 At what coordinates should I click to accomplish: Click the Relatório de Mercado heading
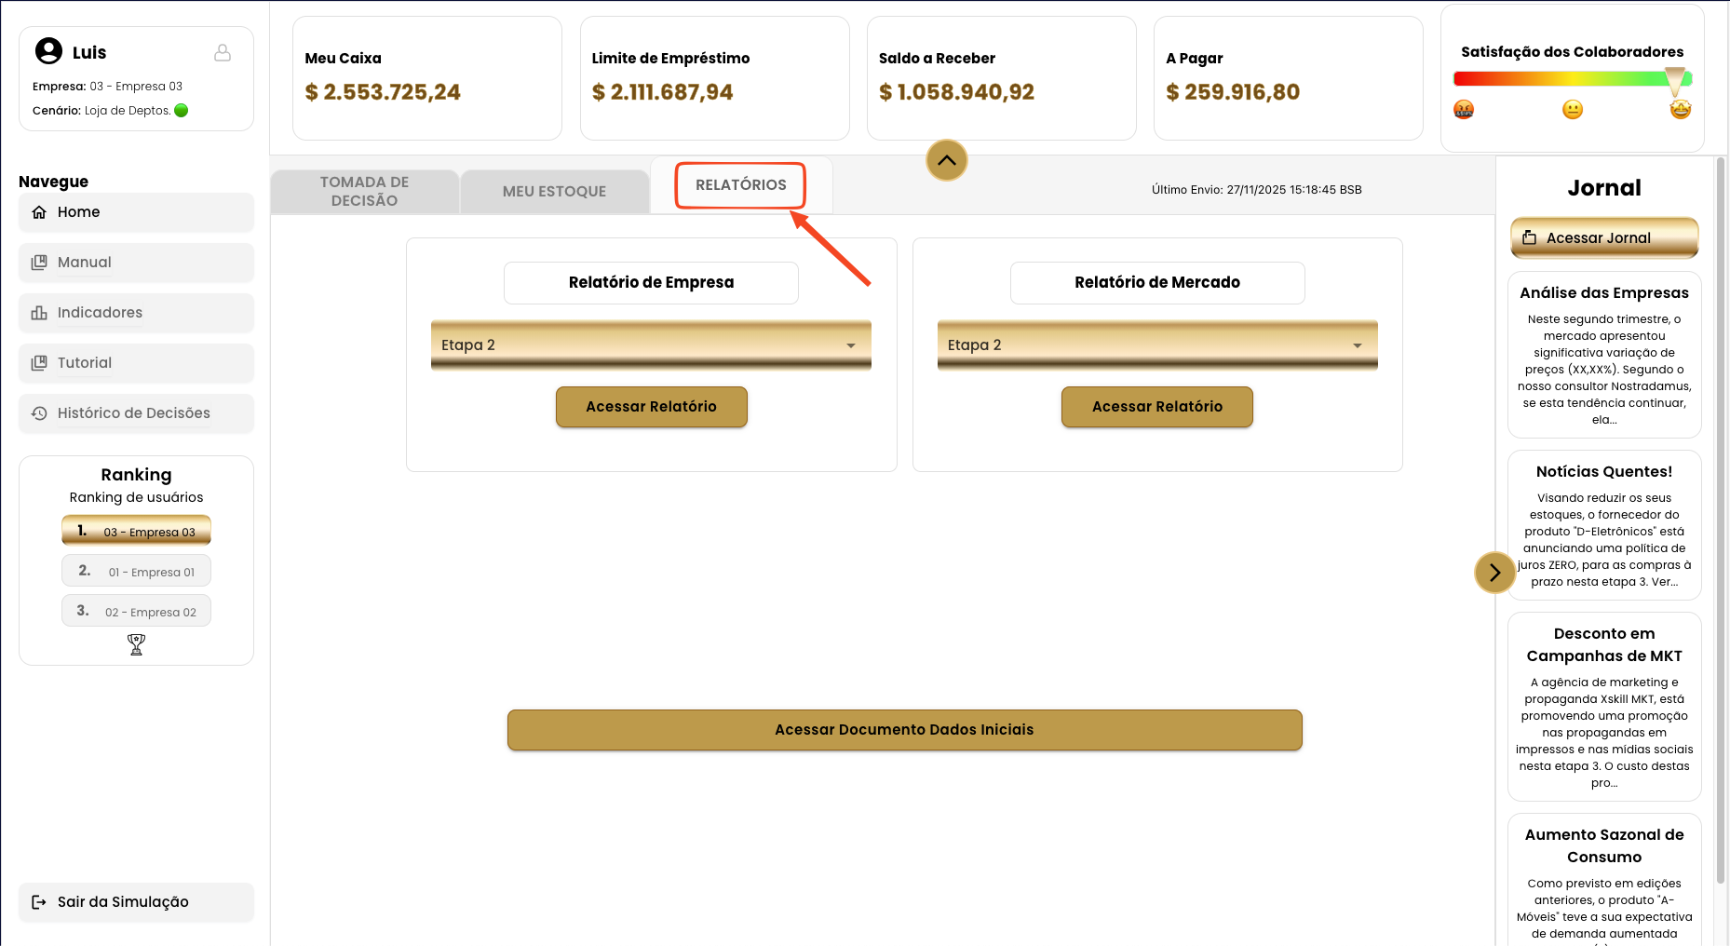click(1157, 283)
